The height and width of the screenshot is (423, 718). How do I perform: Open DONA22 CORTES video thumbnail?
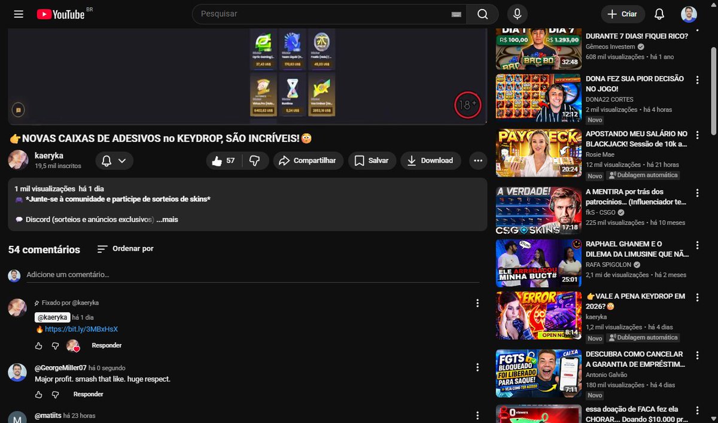(x=538, y=98)
